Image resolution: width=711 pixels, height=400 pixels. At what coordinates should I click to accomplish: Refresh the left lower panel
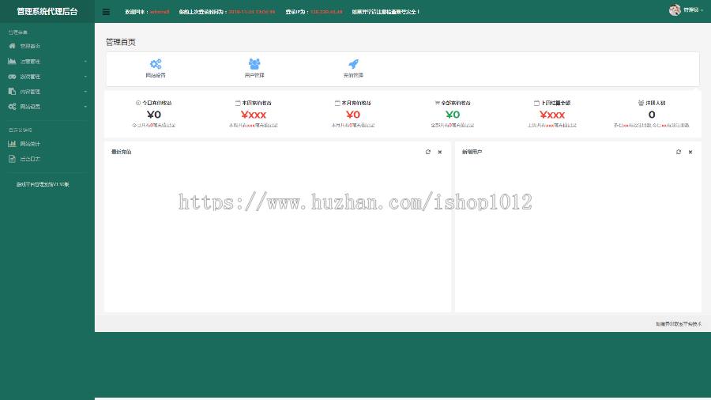(428, 152)
